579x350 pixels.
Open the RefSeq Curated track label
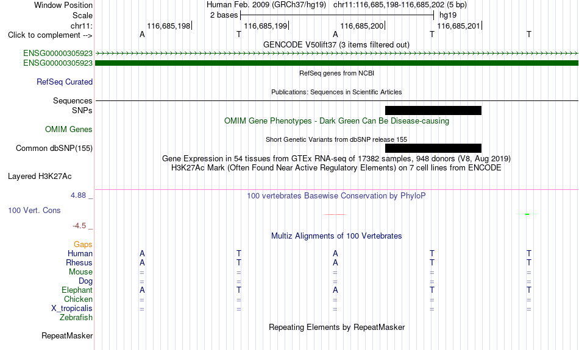[64, 82]
